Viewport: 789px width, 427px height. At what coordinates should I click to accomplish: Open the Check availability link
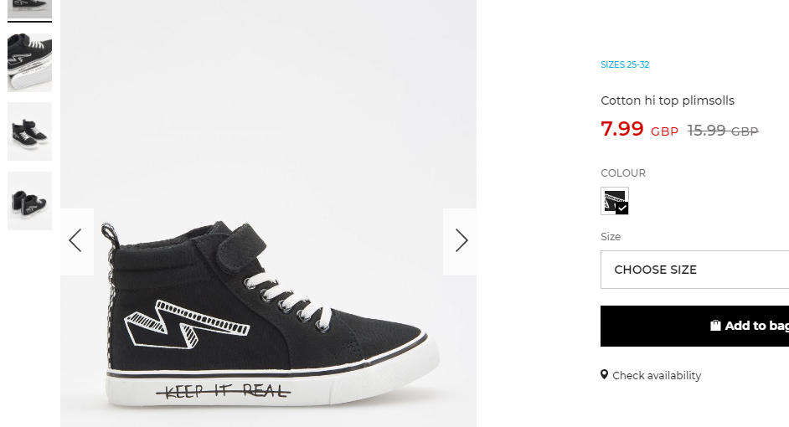[656, 375]
